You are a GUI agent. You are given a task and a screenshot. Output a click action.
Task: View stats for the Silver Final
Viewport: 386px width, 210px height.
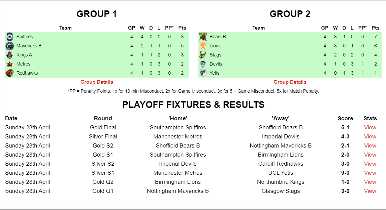tap(370, 136)
